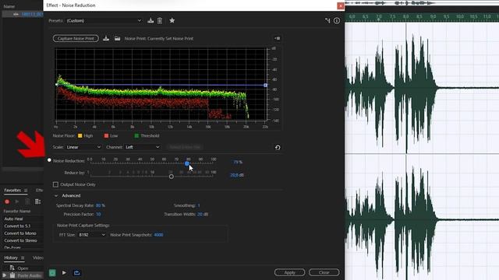Click the Spectral Decay Rate value
The height and width of the screenshot is (280, 499).
click(101, 205)
